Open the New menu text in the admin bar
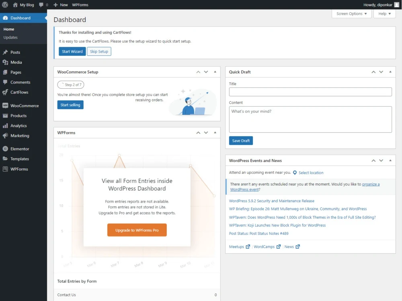402x301 pixels. [x=64, y=4]
